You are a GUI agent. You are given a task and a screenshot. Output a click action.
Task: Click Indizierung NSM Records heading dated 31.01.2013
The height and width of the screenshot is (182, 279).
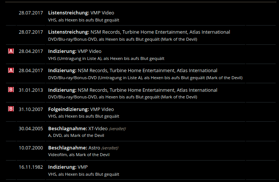pyautogui.click(x=133, y=90)
